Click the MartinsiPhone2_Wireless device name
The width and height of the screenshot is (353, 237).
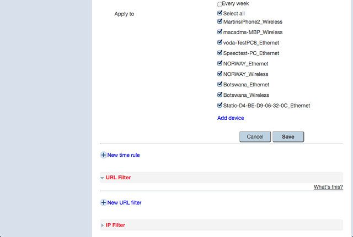pyautogui.click(x=253, y=22)
